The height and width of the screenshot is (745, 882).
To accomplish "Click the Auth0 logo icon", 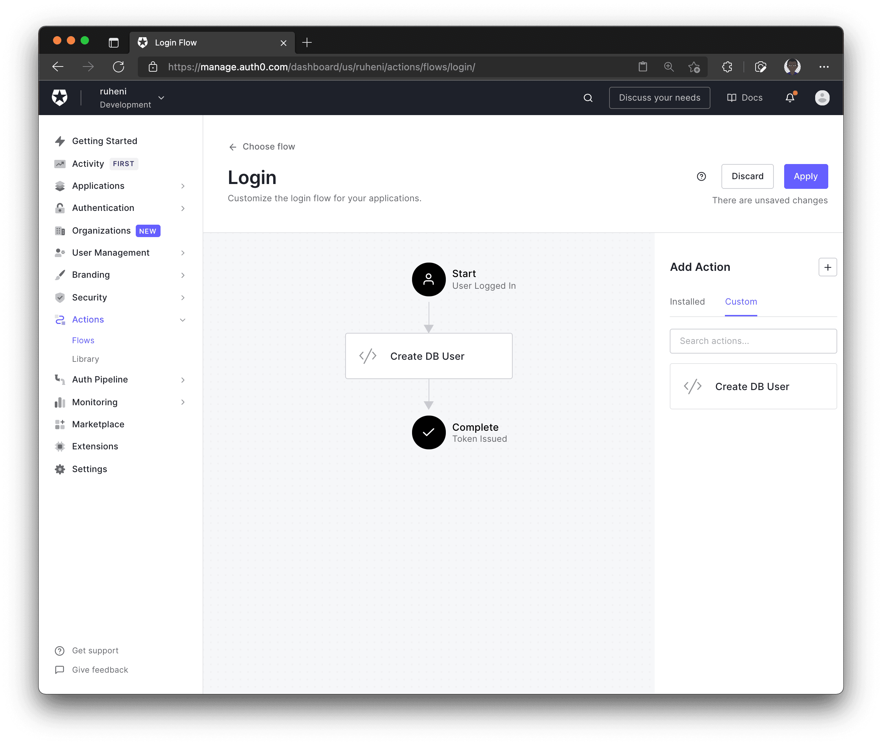I will coord(59,97).
